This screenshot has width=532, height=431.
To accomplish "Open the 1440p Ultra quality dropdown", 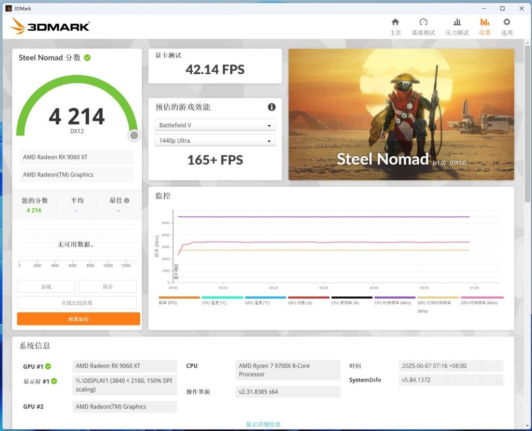I will click(215, 140).
